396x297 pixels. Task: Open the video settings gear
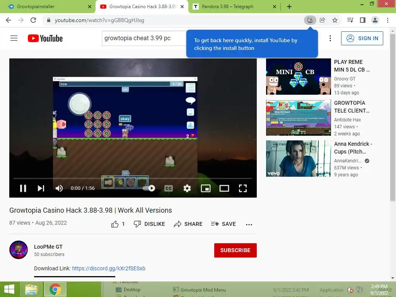187,188
